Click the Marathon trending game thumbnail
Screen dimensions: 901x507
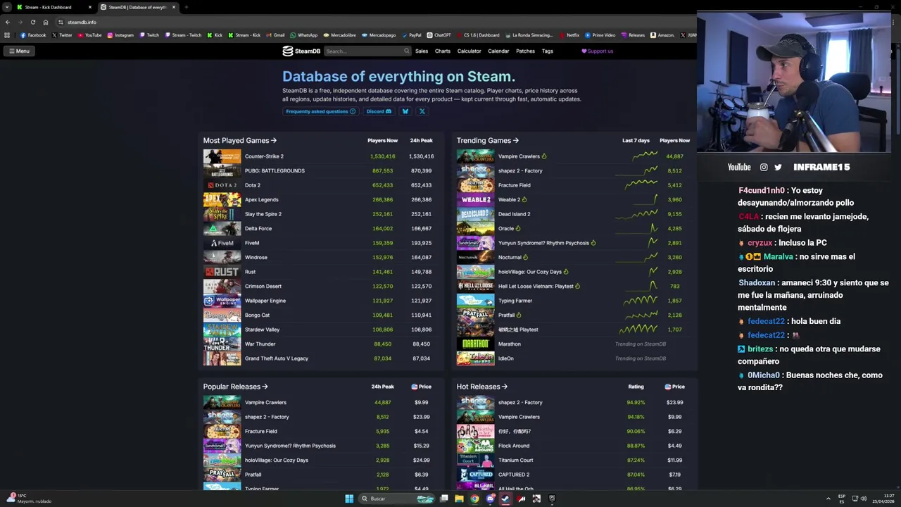[475, 344]
